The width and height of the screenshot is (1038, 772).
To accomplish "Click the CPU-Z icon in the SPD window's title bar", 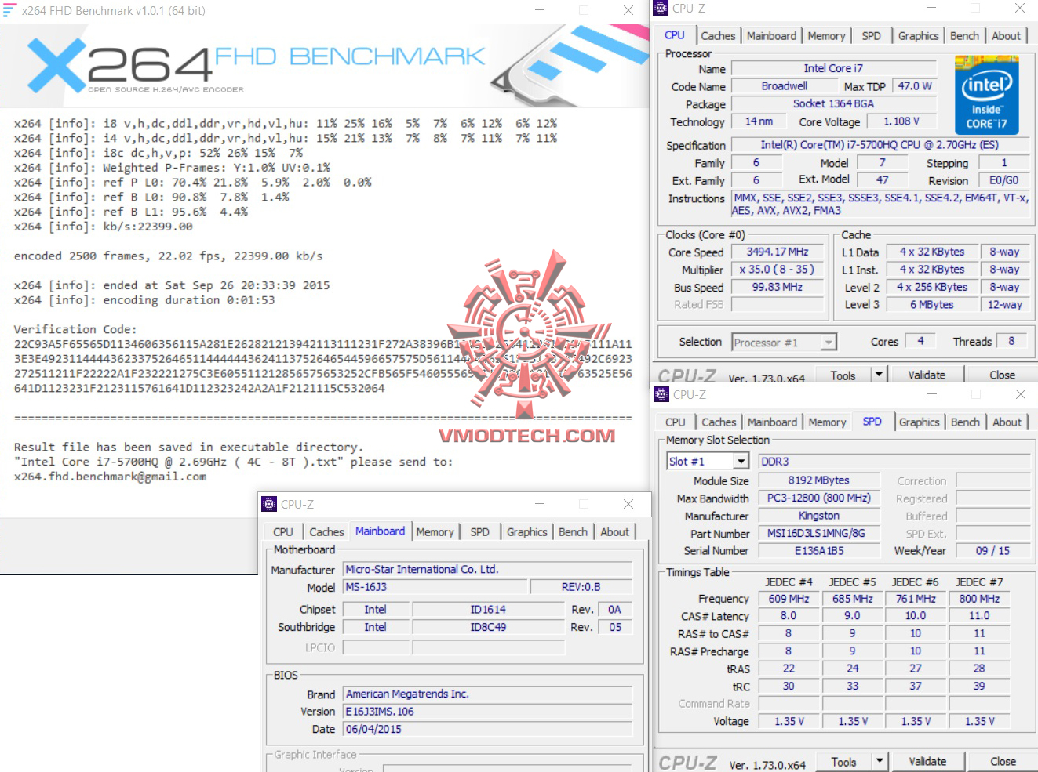I will (x=661, y=394).
